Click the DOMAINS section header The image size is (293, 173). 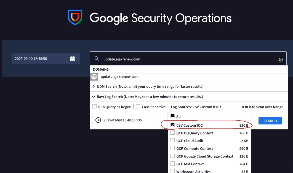[x=101, y=69]
